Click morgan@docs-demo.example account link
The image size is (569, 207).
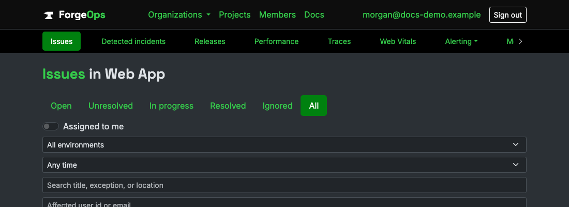click(x=422, y=15)
